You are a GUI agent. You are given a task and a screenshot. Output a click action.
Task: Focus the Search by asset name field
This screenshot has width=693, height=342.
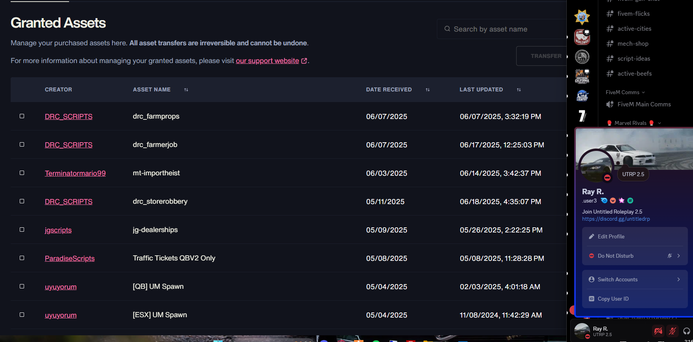[x=502, y=29]
